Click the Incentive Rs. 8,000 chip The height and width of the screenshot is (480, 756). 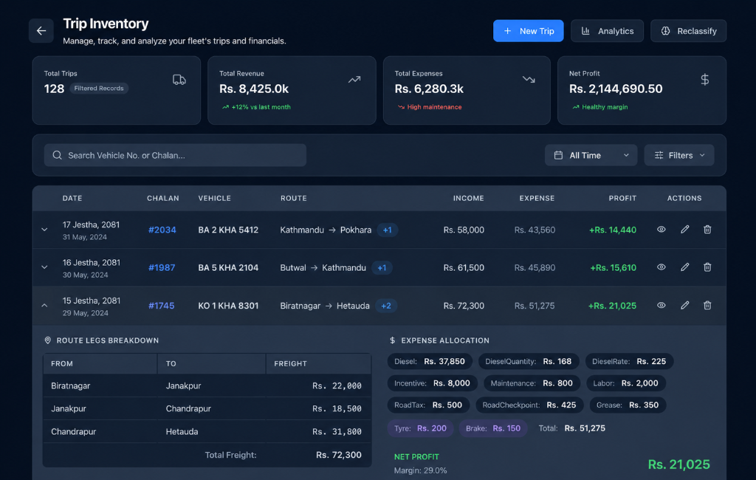(432, 383)
